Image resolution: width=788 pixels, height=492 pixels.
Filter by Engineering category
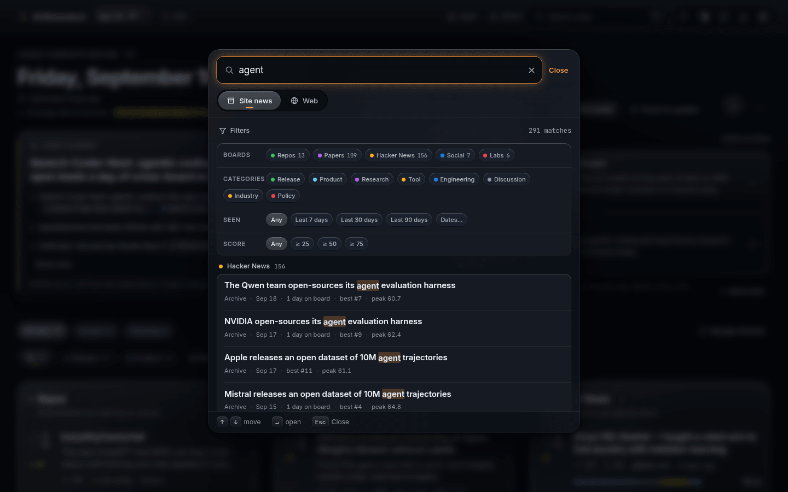454,179
